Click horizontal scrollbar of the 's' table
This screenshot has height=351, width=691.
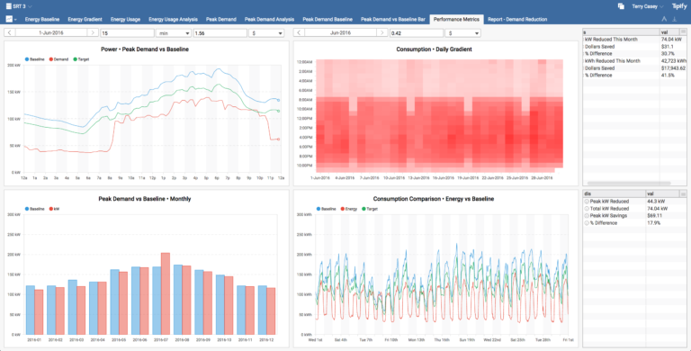coord(629,183)
